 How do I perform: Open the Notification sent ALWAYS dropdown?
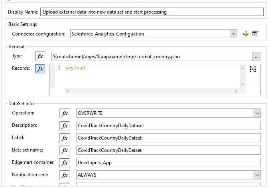[257, 175]
